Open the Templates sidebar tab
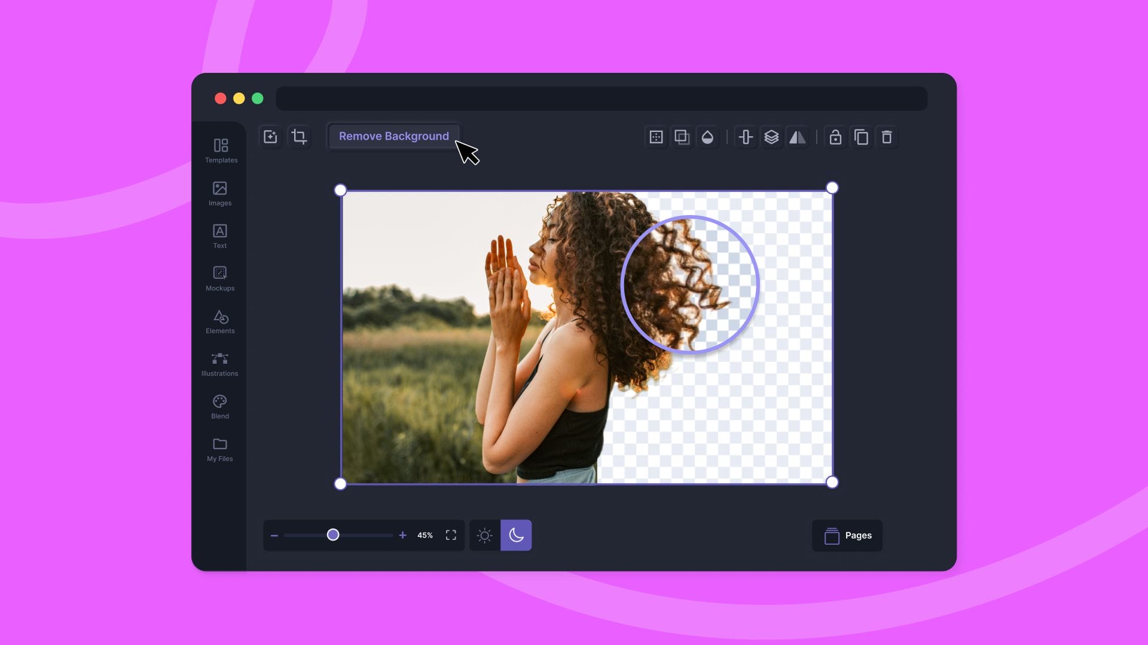The width and height of the screenshot is (1148, 645). pyautogui.click(x=221, y=150)
